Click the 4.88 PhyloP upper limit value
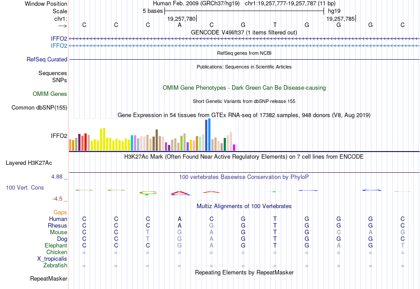420x289 pixels. point(57,177)
